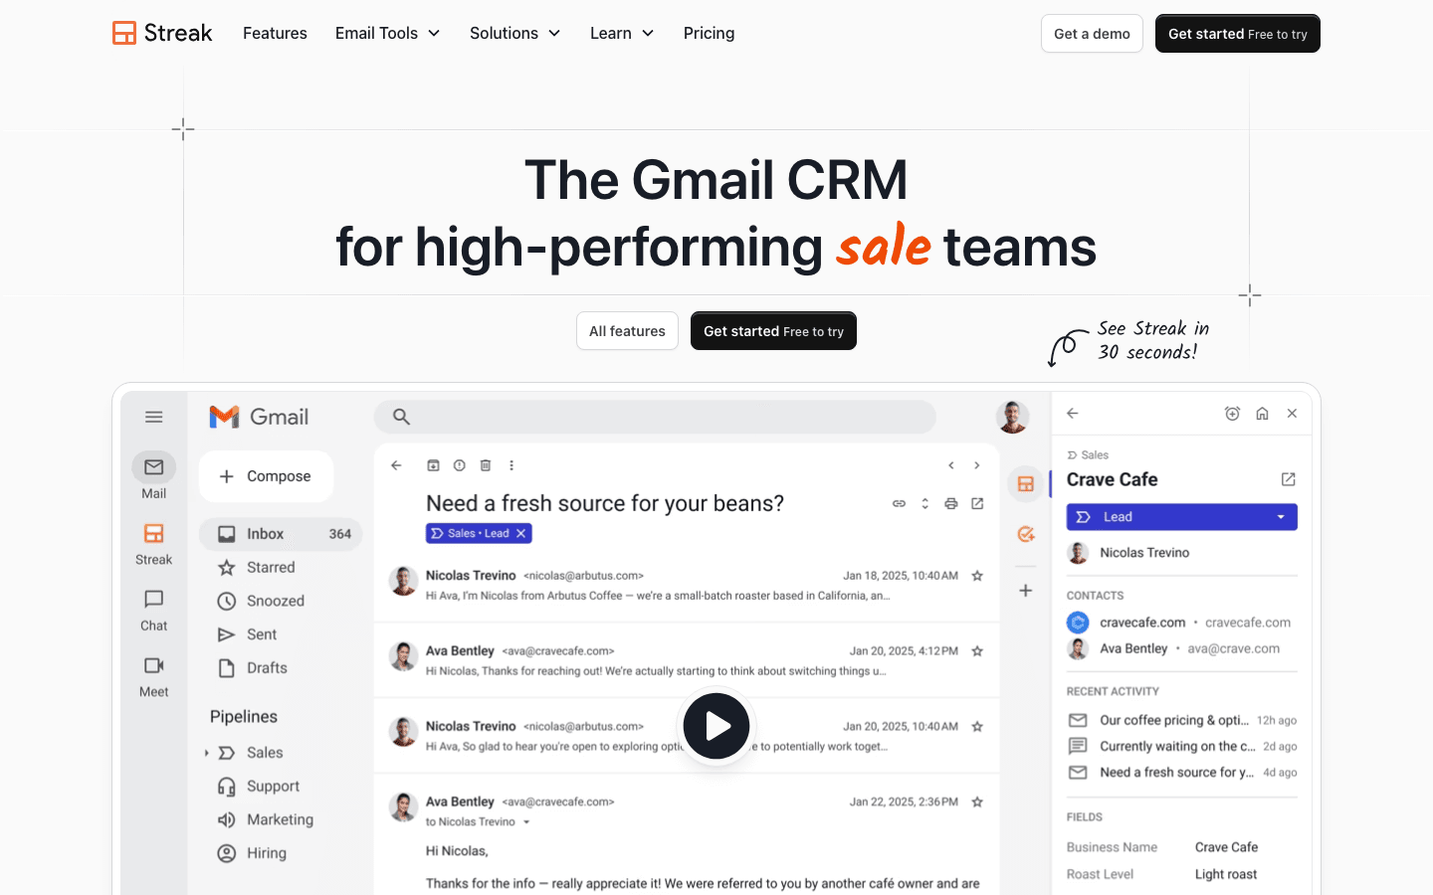Star the Ava Bentley Jan 20 email
1433x895 pixels.
pyautogui.click(x=977, y=651)
